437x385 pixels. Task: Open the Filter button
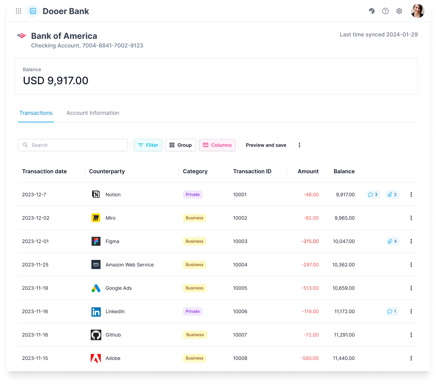[148, 145]
